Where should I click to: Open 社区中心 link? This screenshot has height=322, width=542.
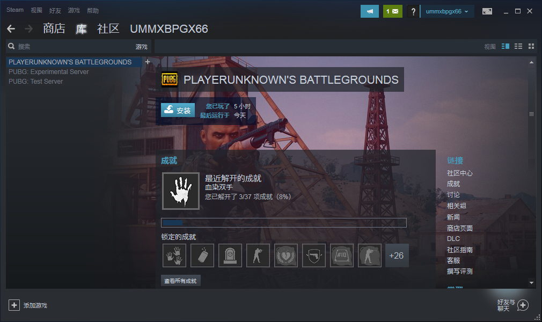[459, 173]
